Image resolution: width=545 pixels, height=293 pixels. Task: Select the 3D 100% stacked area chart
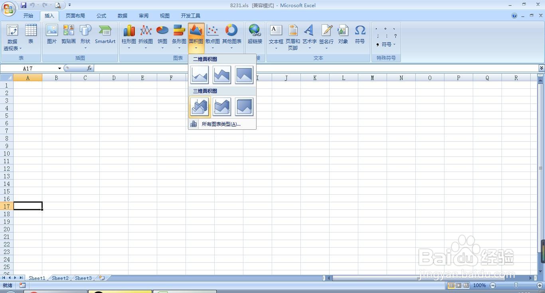244,107
